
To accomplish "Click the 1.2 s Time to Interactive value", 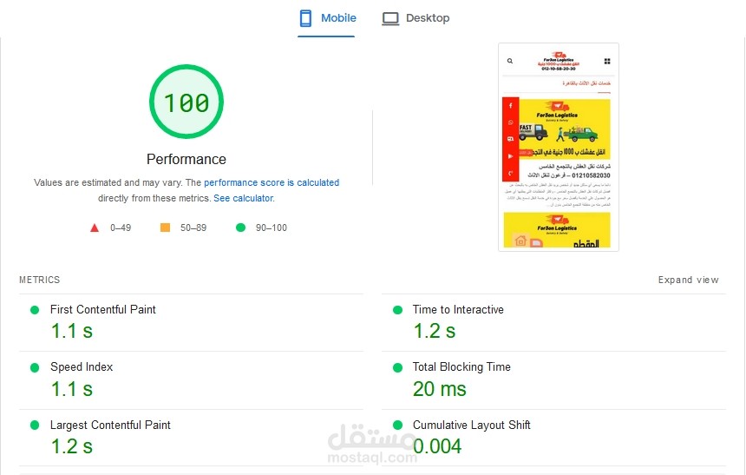I will pos(435,331).
